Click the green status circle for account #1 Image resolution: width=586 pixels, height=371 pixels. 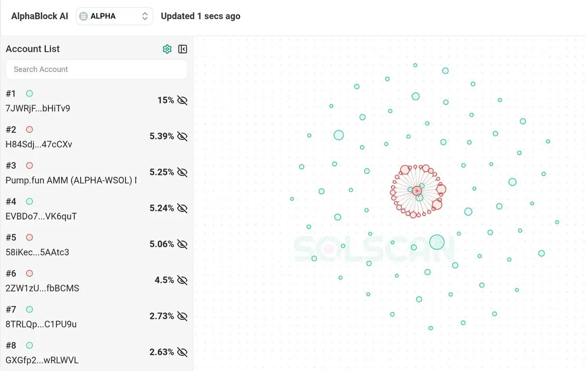tap(29, 93)
